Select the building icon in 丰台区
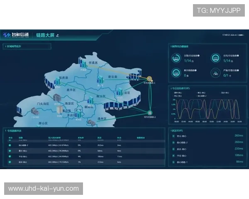 tap(78, 114)
